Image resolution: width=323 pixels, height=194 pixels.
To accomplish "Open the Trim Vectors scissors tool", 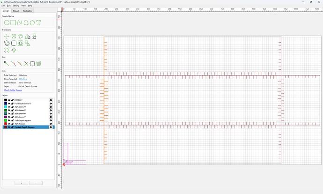I will pos(26,64).
